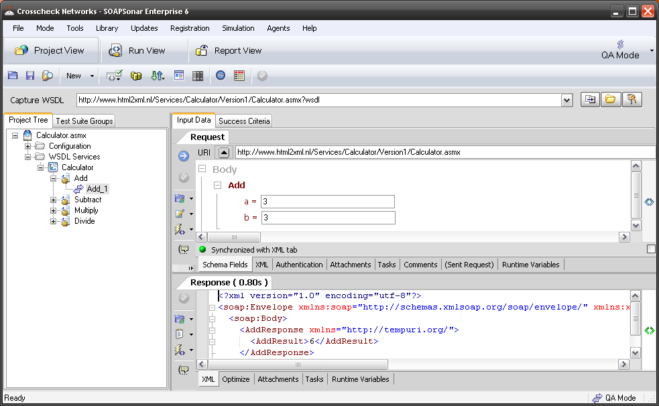The image size is (659, 406).
Task: Click the response document page icon
Action: tap(180, 334)
